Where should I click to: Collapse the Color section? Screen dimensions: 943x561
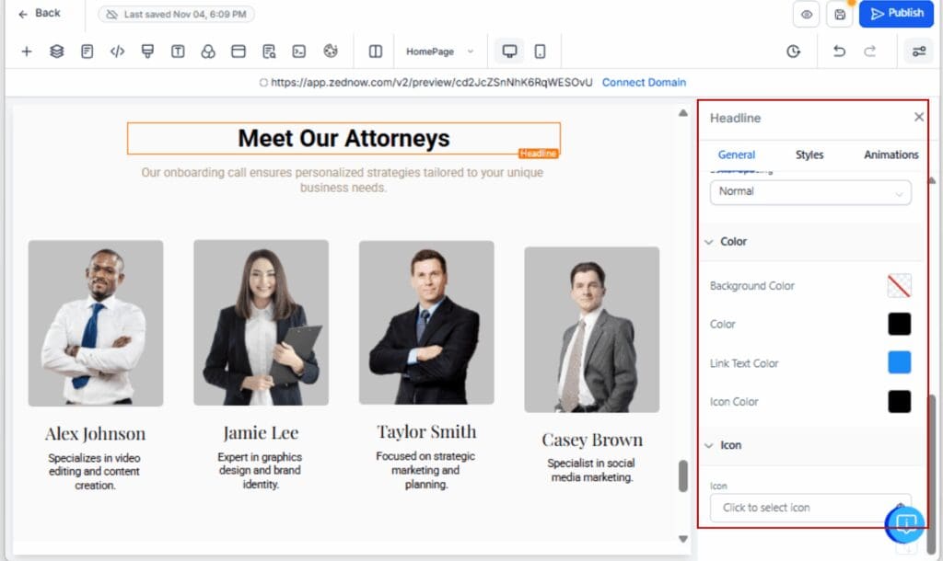pyautogui.click(x=707, y=241)
